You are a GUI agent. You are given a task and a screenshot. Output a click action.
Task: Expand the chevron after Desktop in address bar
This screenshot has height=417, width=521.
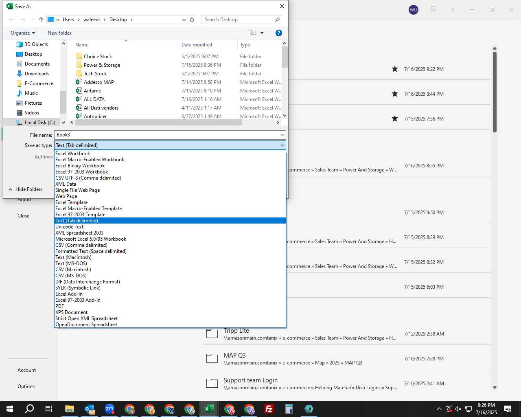[x=131, y=20]
